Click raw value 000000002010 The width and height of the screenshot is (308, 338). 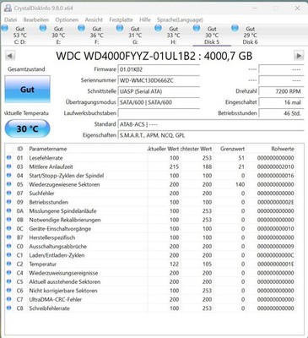[x=275, y=166]
